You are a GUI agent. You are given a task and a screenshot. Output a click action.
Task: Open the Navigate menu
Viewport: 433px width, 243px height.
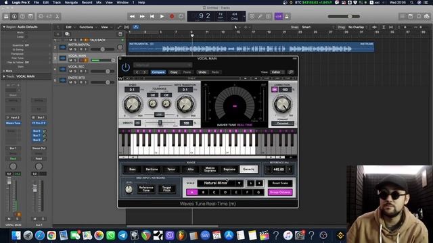71,3
